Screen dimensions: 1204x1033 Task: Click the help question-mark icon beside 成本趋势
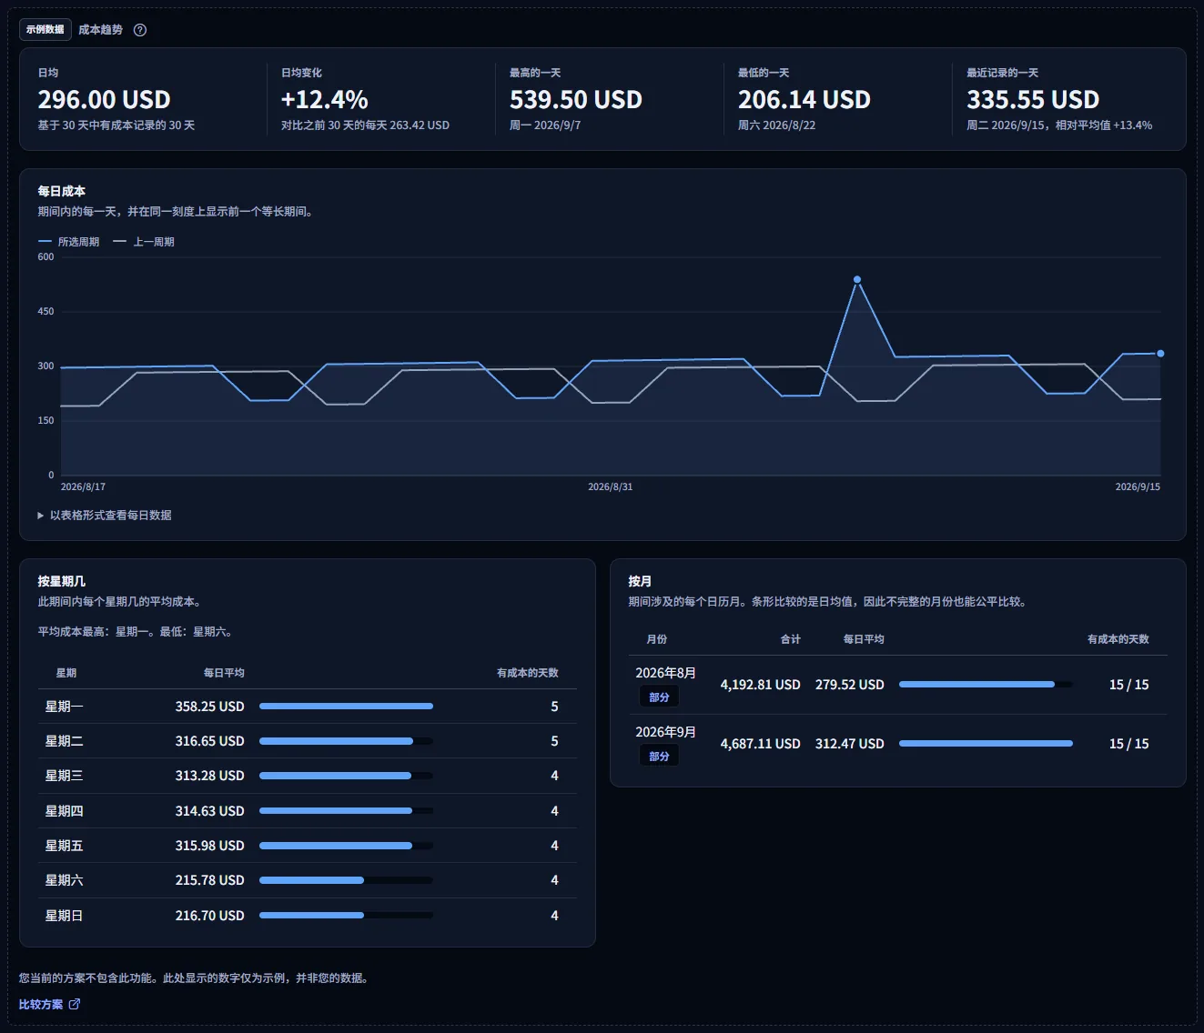[x=140, y=30]
